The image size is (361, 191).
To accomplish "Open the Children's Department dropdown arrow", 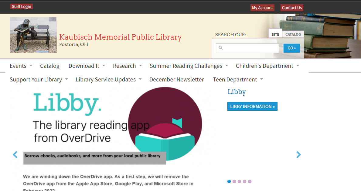I will [x=298, y=66].
